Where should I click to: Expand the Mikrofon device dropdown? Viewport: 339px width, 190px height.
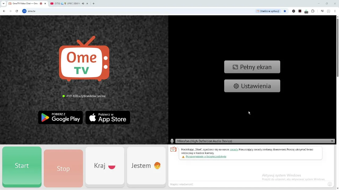click(x=255, y=141)
